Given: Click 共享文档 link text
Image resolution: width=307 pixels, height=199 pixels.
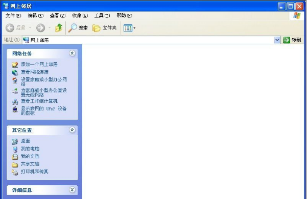Looking at the screenshot, I should click(30, 164).
